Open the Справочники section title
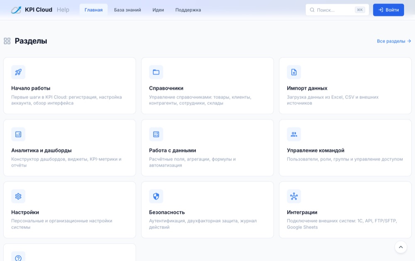The height and width of the screenshot is (261, 415). (166, 88)
